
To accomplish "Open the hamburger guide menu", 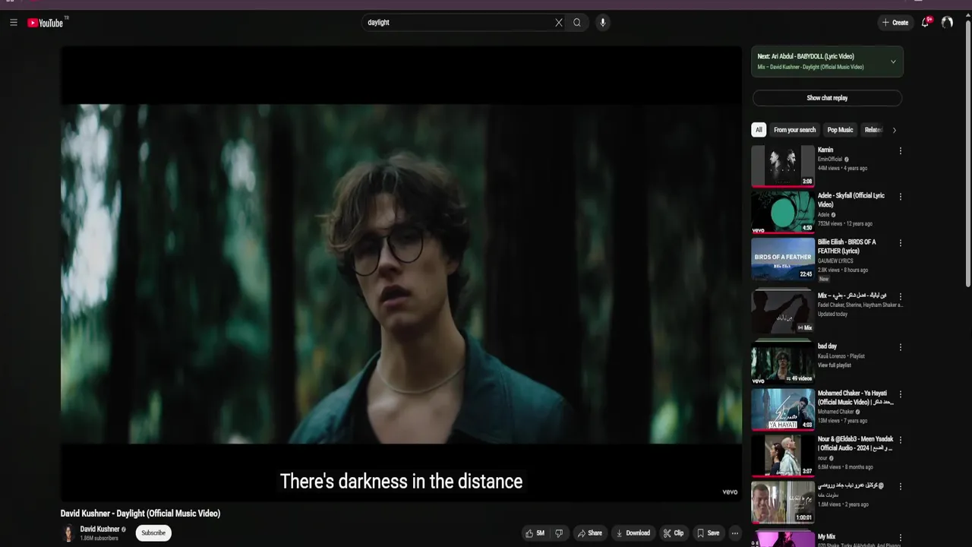I will pos(14,23).
